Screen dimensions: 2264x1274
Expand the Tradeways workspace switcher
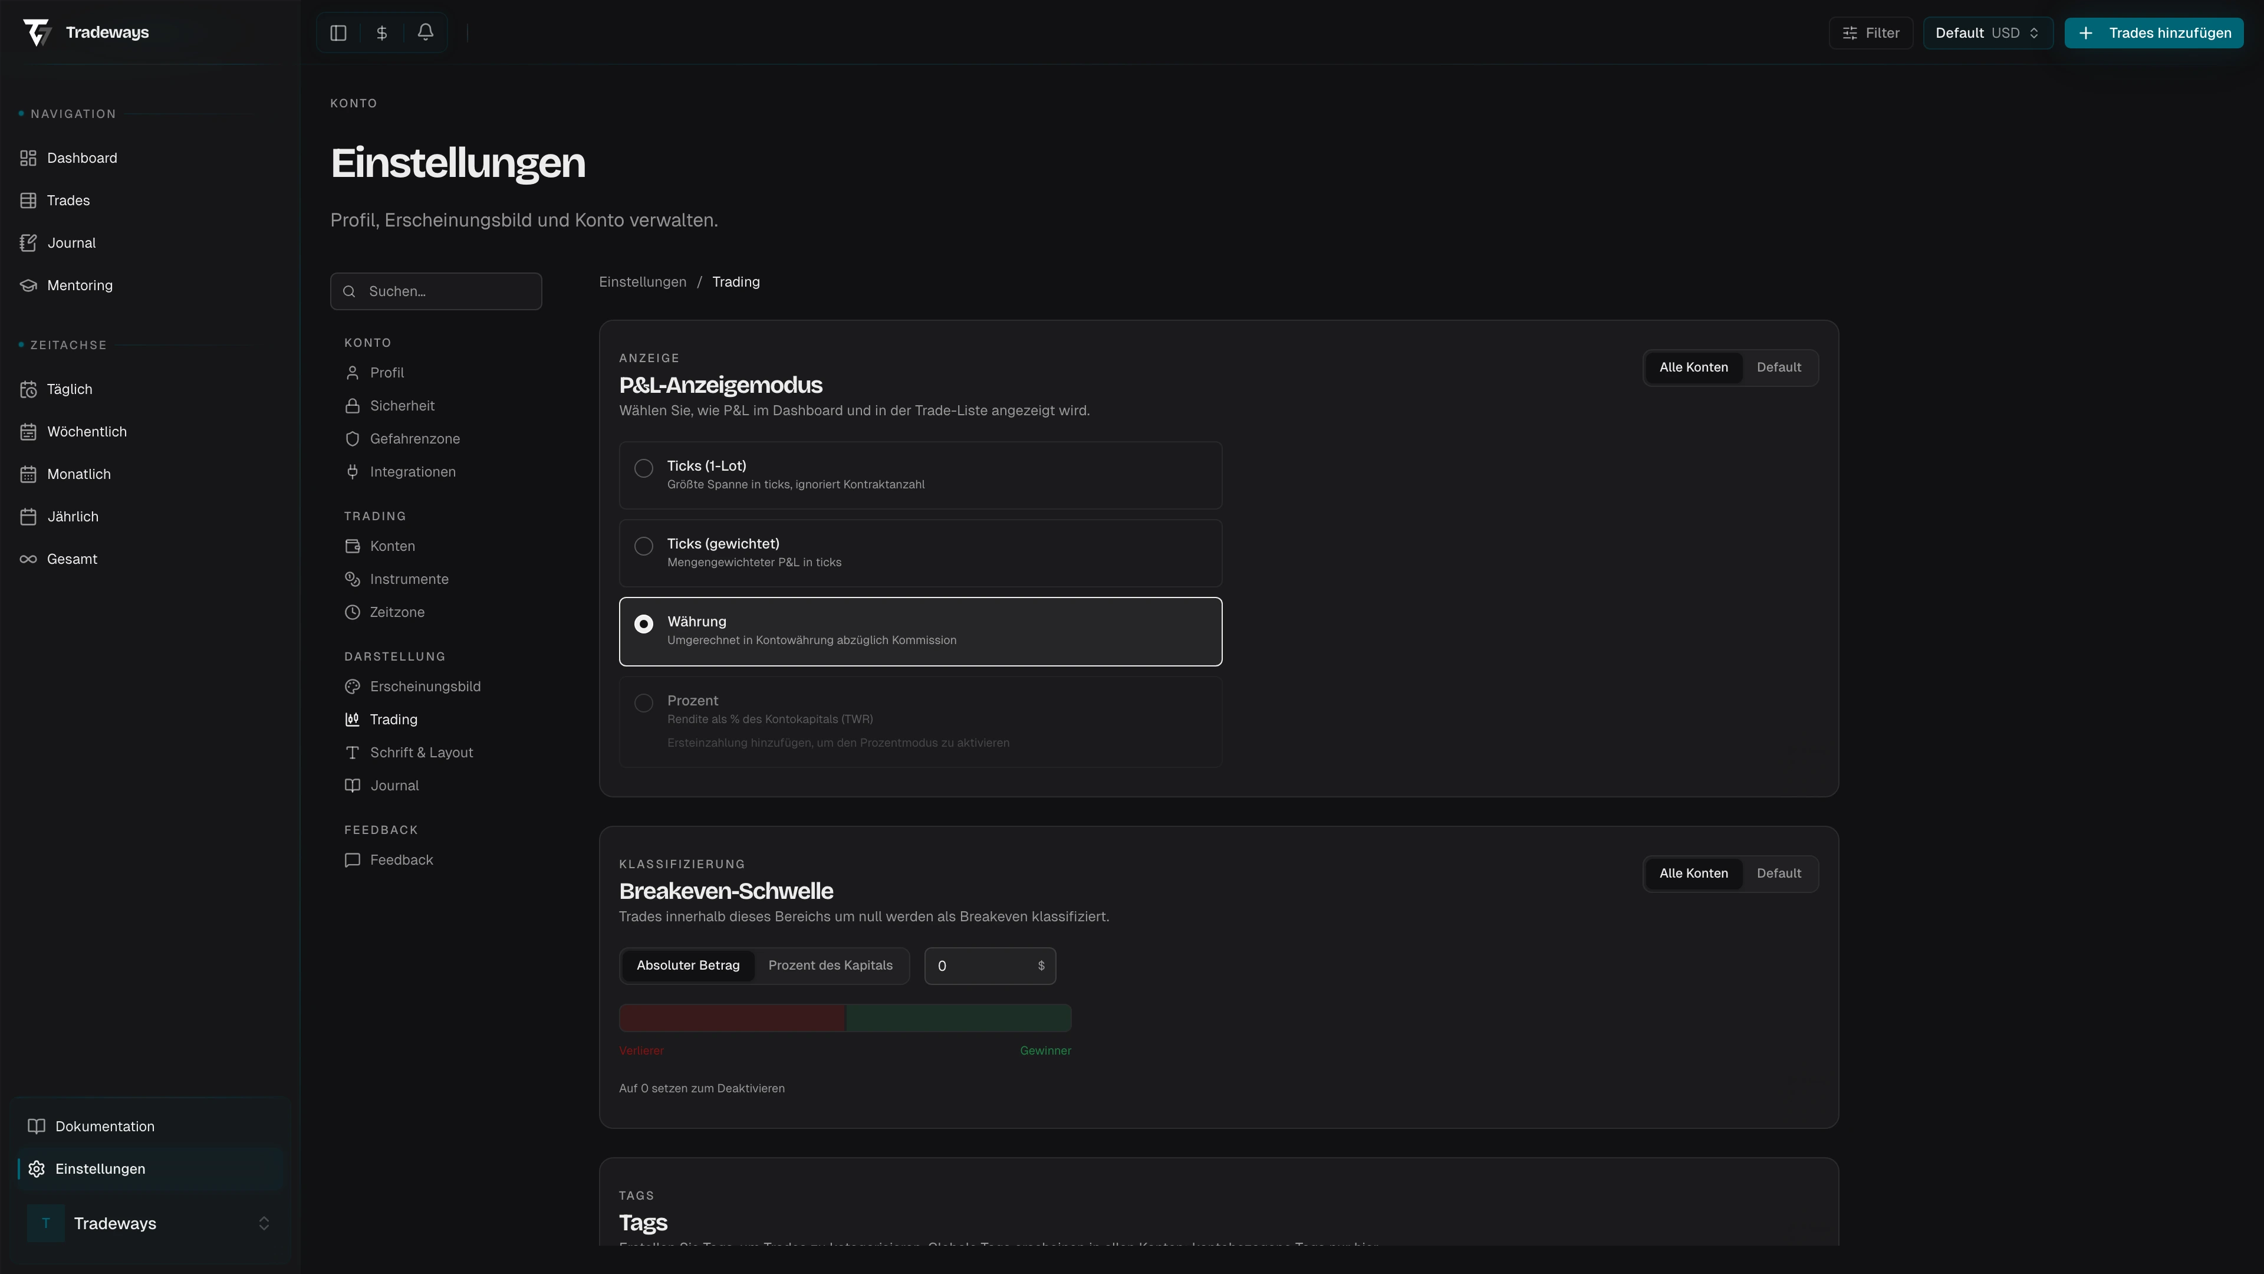263,1223
